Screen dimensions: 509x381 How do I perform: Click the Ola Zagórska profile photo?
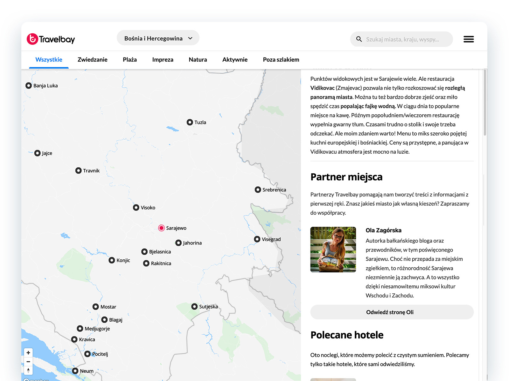point(333,249)
